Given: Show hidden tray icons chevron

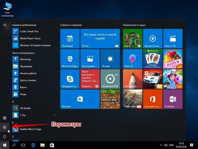Looking at the screenshot, I should pos(161,145).
